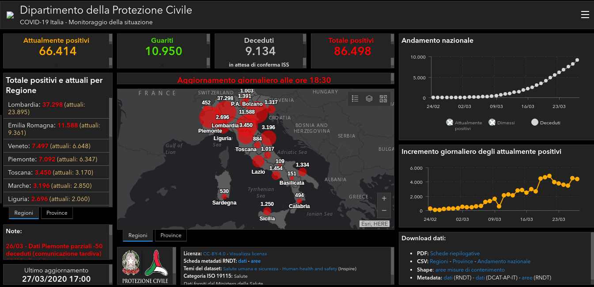Toggle the Attualmente positivi series in legend
The image size is (594, 287).
450,123
